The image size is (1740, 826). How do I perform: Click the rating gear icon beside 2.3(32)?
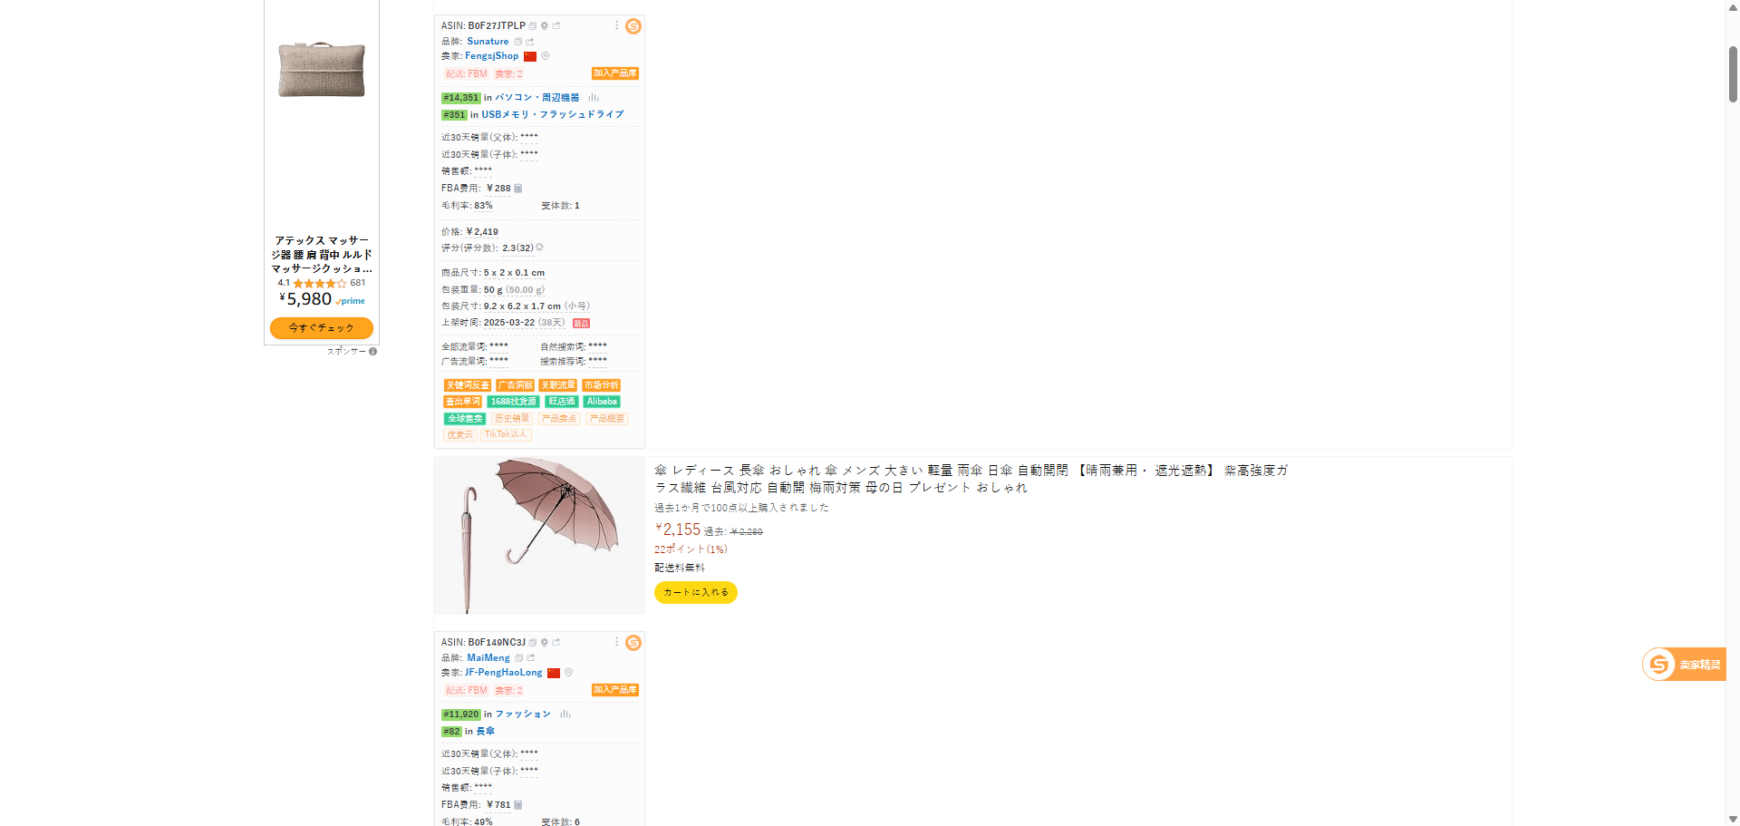[539, 248]
